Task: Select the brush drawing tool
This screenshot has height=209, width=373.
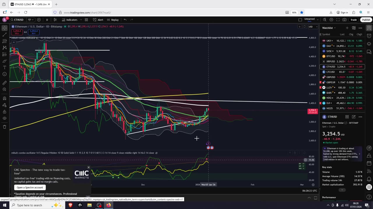Action: (x=4, y=61)
